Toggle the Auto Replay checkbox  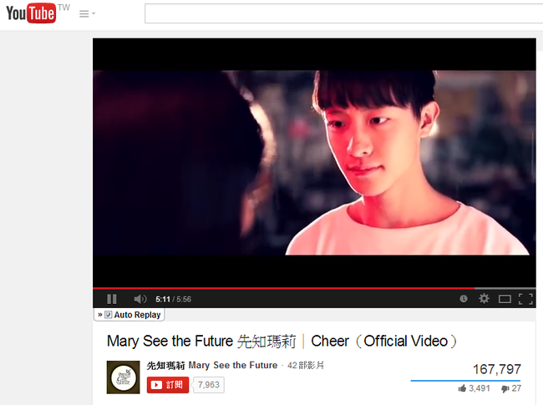click(109, 315)
